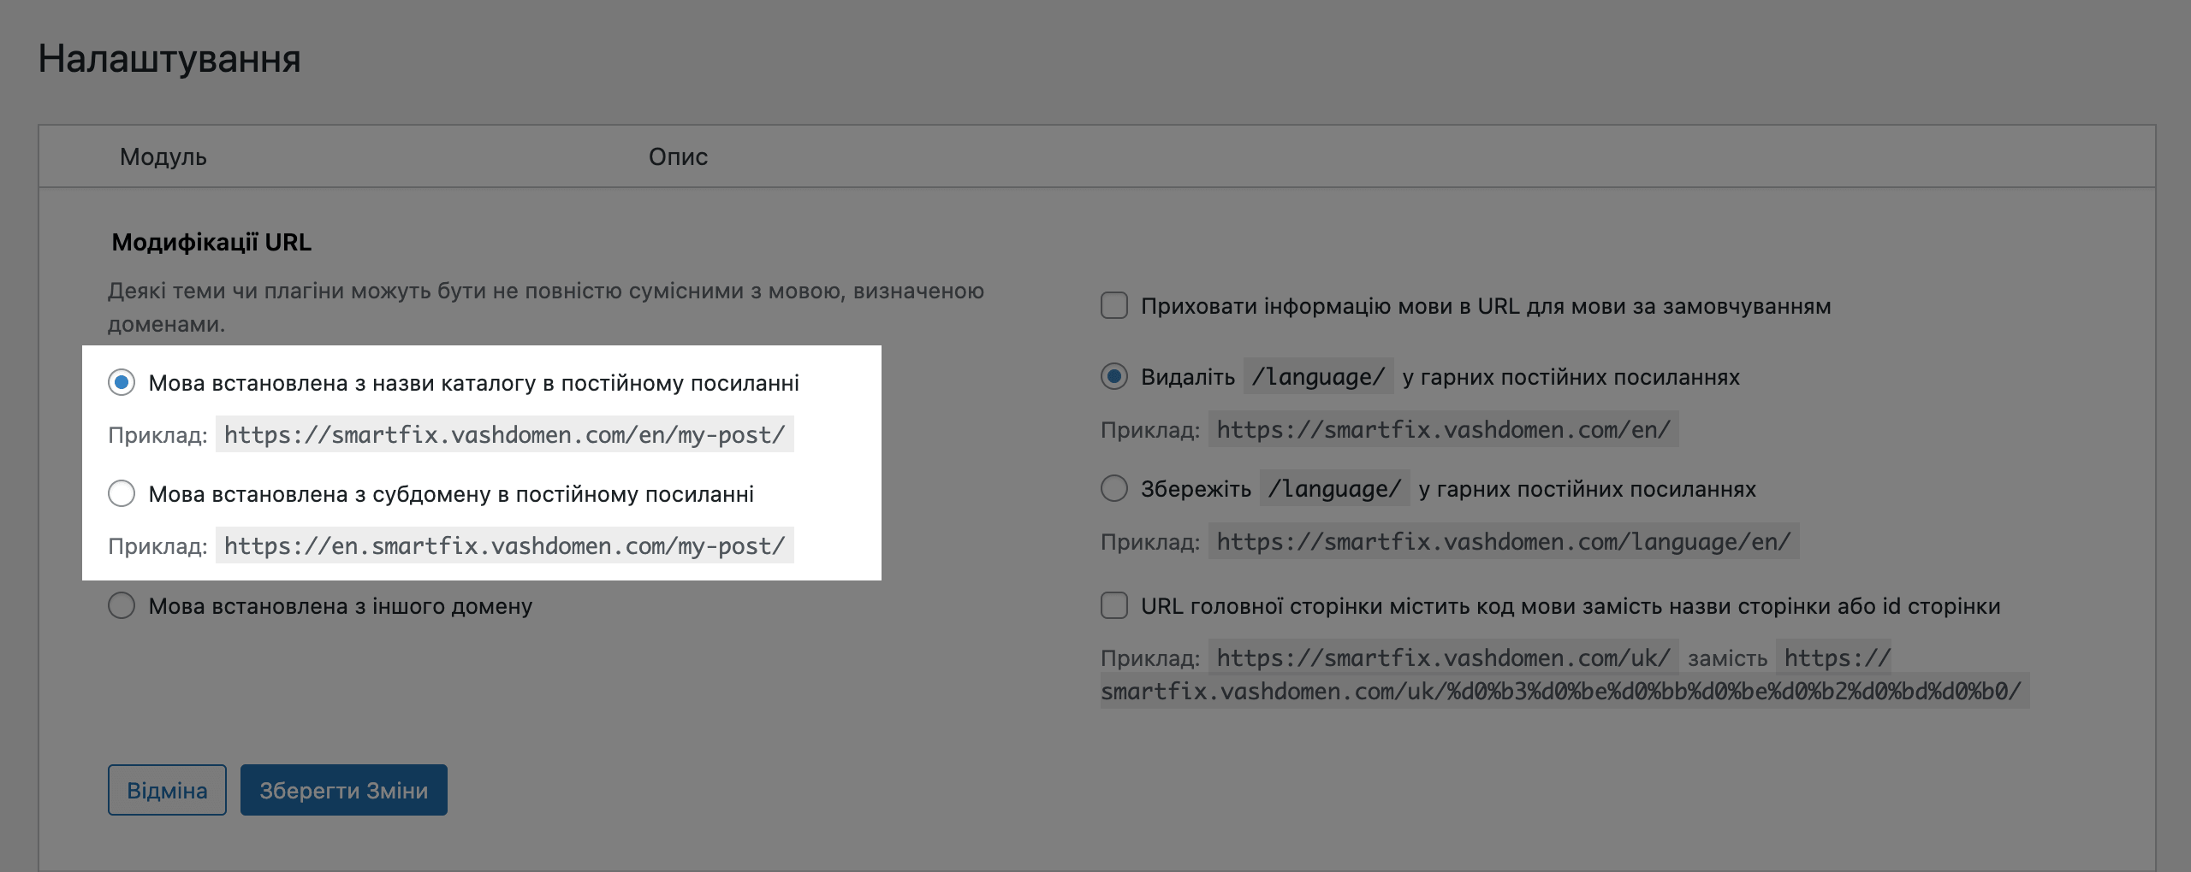Click the Модифікації URL heading
2191x872 pixels.
(x=211, y=242)
